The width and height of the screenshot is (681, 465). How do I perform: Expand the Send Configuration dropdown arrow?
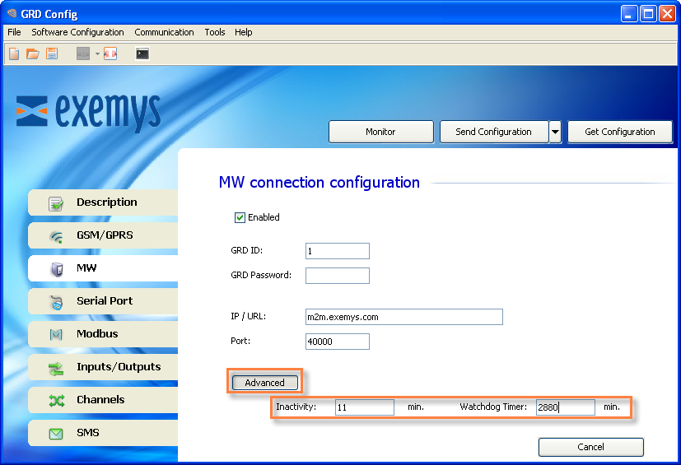[555, 132]
